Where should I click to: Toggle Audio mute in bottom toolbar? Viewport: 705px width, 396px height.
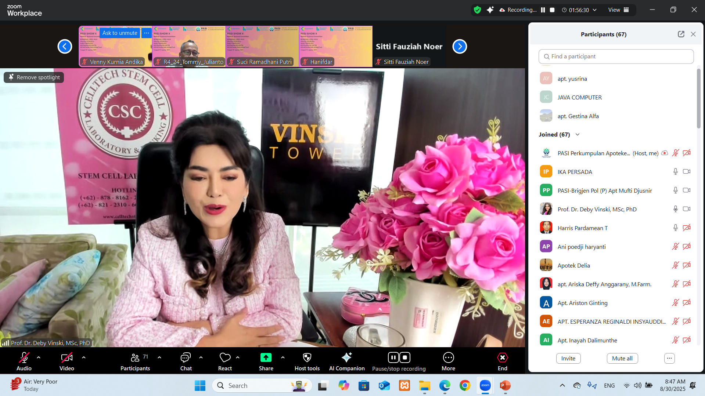click(24, 358)
